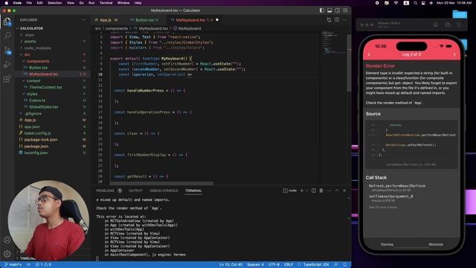The image size is (476, 268).
Task: Create a new terminal with plus icon
Action: pos(302,191)
